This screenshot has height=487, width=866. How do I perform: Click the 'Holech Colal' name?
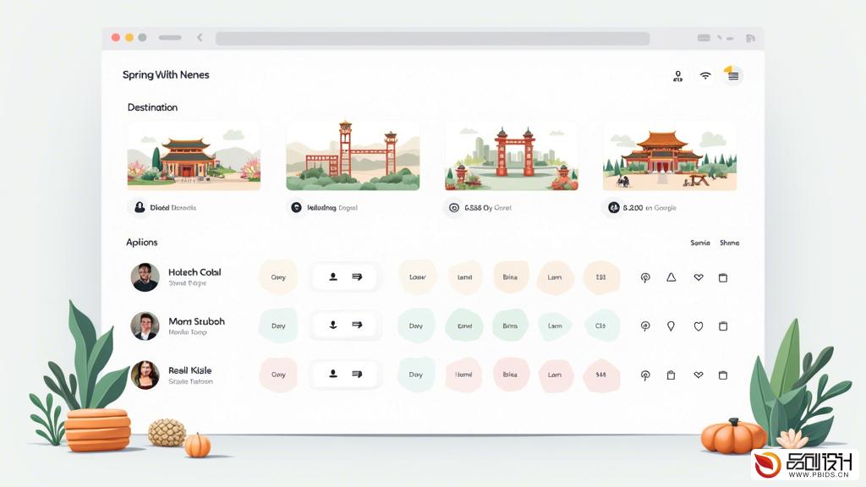[195, 272]
